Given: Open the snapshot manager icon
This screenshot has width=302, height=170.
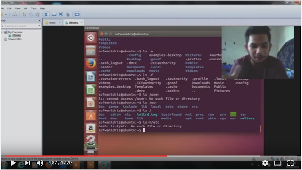Looking at the screenshot, I should click(38, 14).
